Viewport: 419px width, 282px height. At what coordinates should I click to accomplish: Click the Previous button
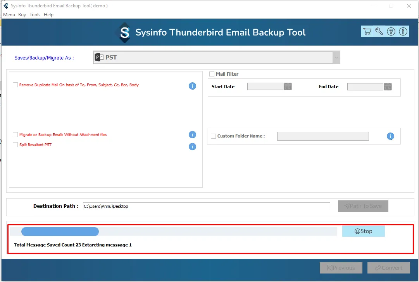coord(341,268)
